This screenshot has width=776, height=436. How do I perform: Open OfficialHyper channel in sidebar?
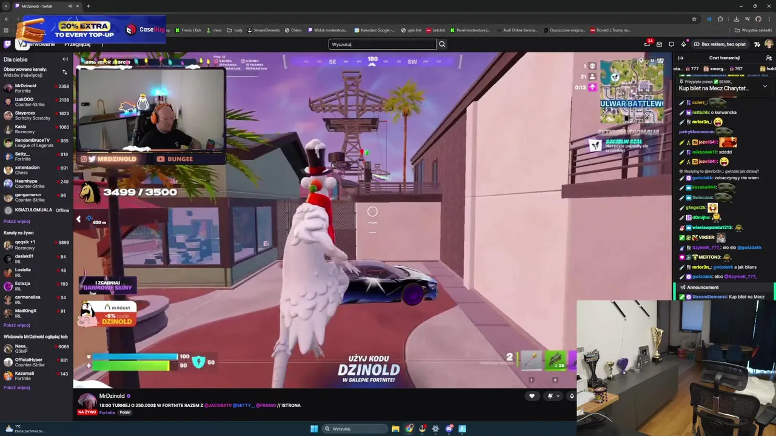36,362
